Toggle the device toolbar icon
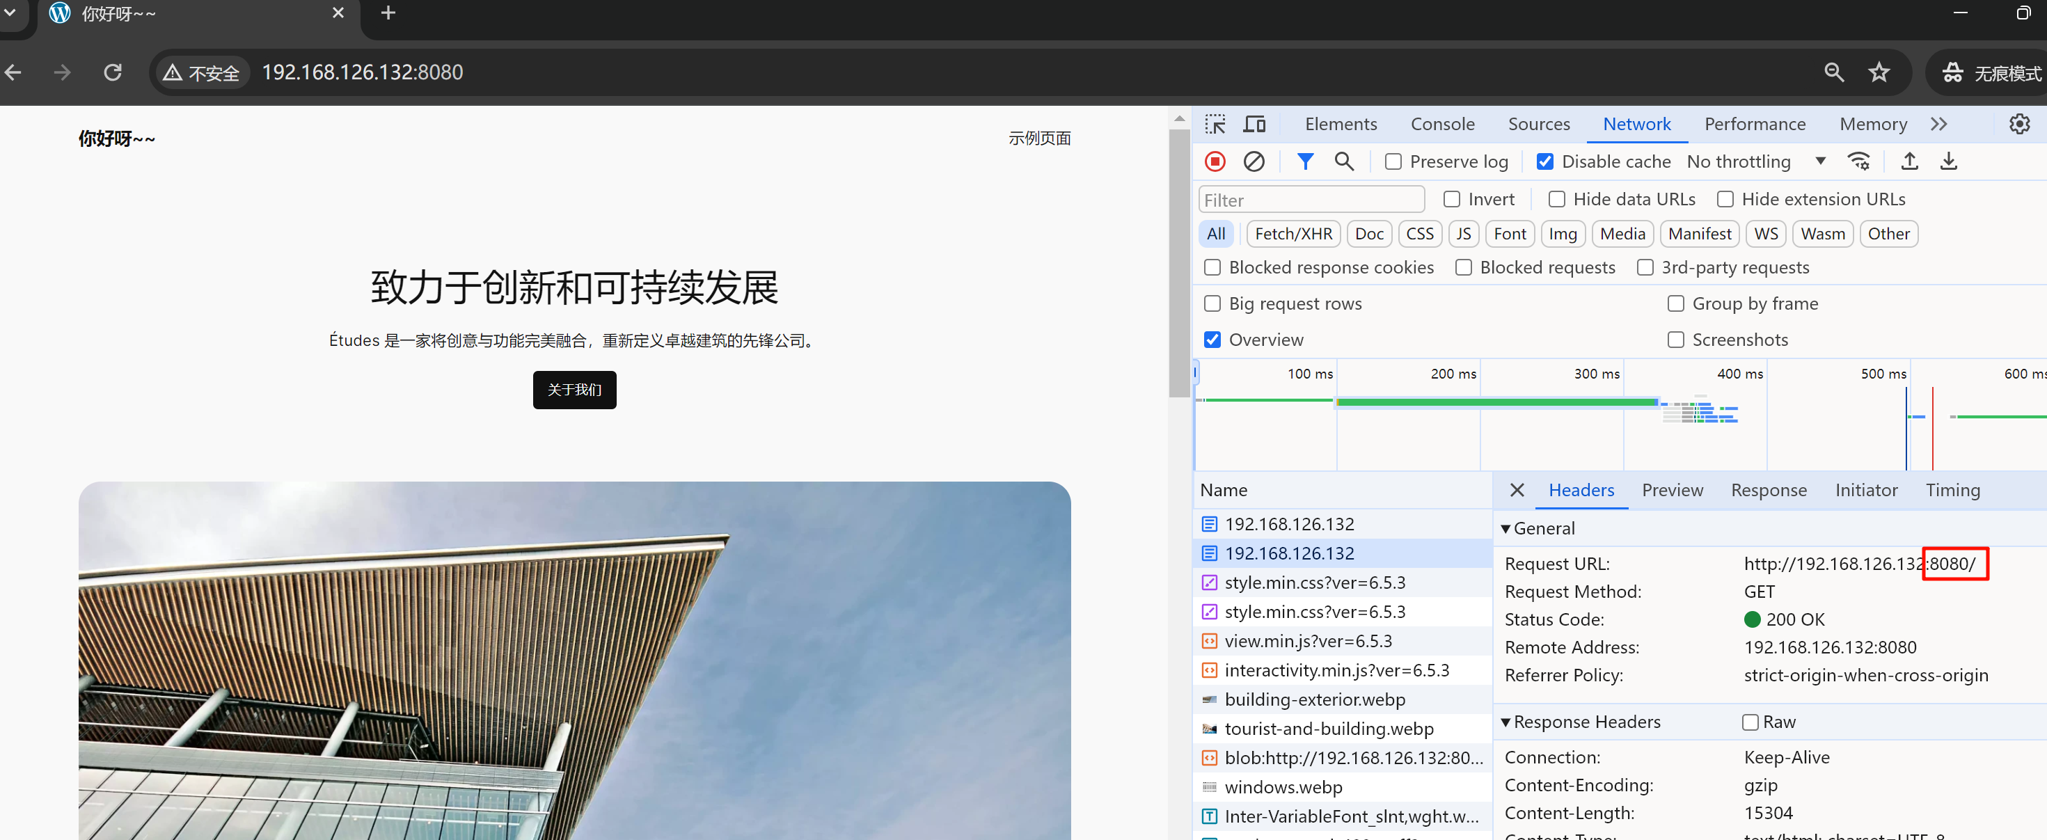Viewport: 2047px width, 840px height. (1254, 124)
